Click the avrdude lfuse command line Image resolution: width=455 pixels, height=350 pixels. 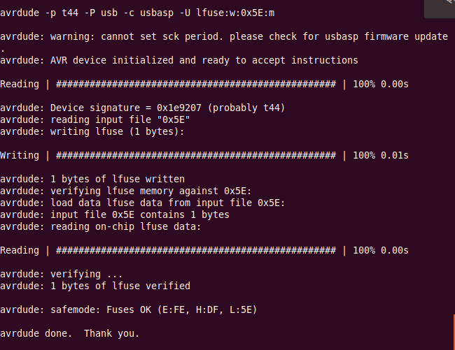click(x=137, y=13)
